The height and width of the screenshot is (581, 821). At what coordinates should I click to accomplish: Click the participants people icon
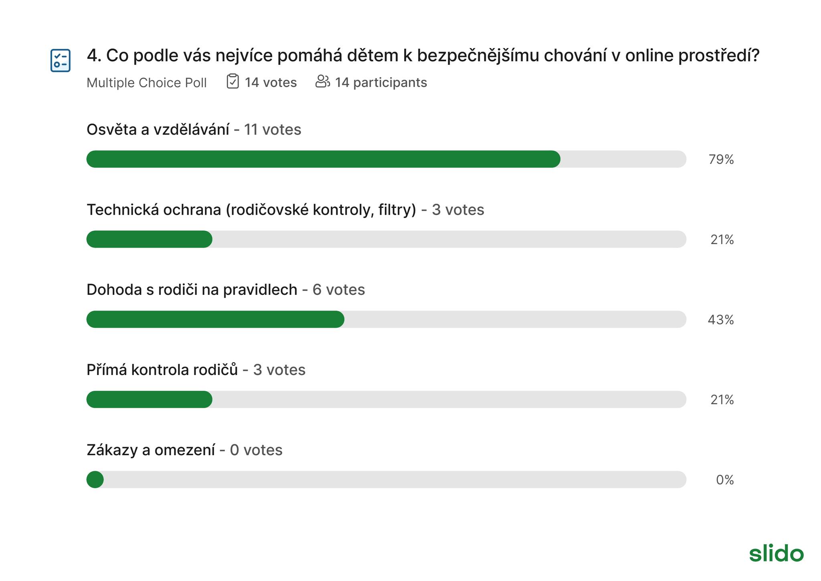322,81
